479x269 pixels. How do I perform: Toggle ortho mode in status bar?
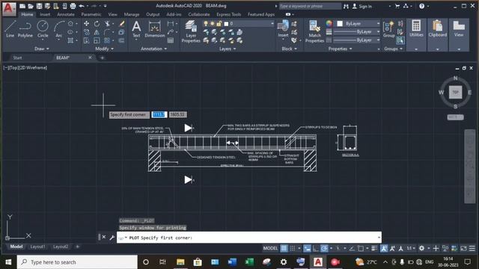pos(316,248)
